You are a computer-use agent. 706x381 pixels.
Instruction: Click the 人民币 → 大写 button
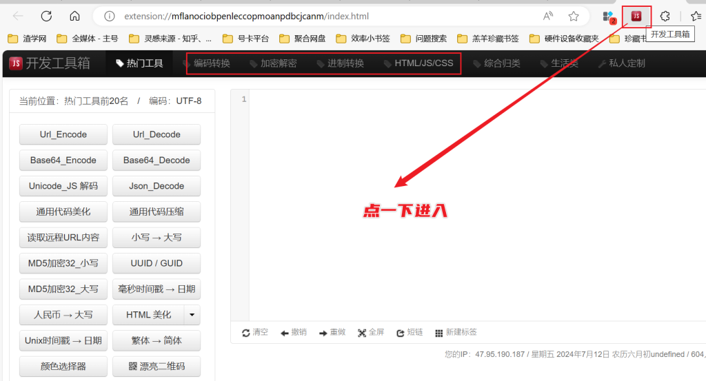pyautogui.click(x=63, y=315)
